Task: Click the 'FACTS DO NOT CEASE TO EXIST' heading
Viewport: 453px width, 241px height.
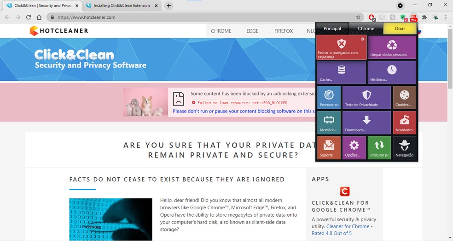Action: pos(177,179)
